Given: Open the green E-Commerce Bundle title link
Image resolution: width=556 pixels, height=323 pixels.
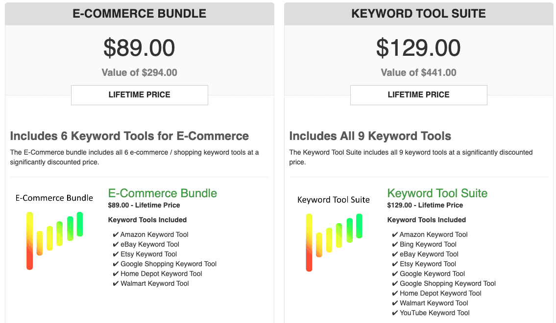Looking at the screenshot, I should (163, 193).
